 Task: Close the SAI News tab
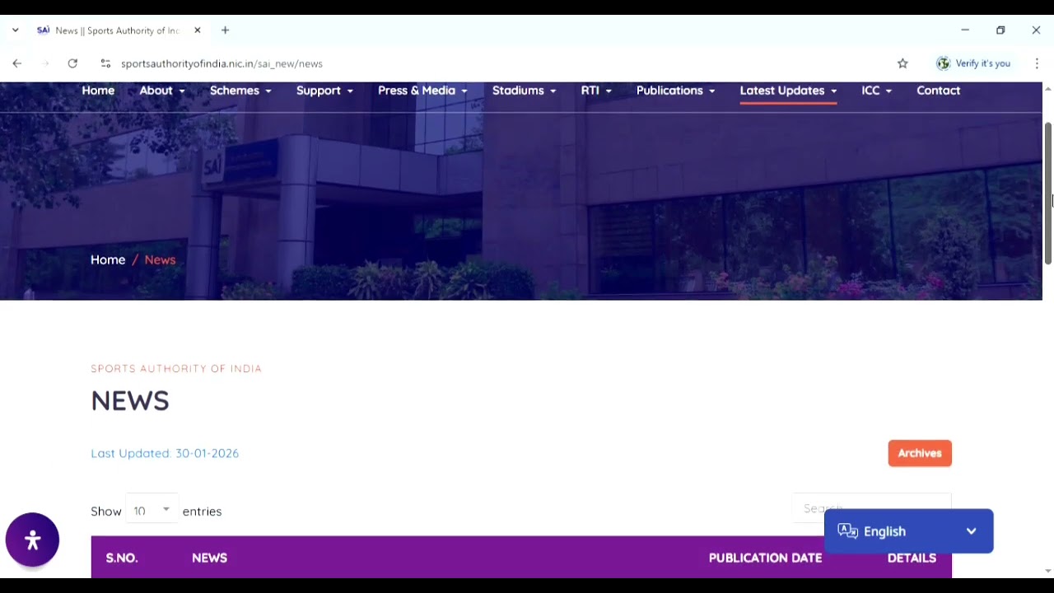(x=198, y=30)
